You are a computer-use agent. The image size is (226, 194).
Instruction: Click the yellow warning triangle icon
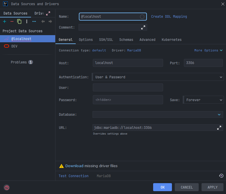pyautogui.click(x=61, y=166)
